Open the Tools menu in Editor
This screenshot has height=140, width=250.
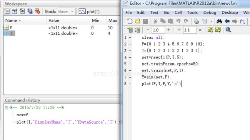pos(192,13)
